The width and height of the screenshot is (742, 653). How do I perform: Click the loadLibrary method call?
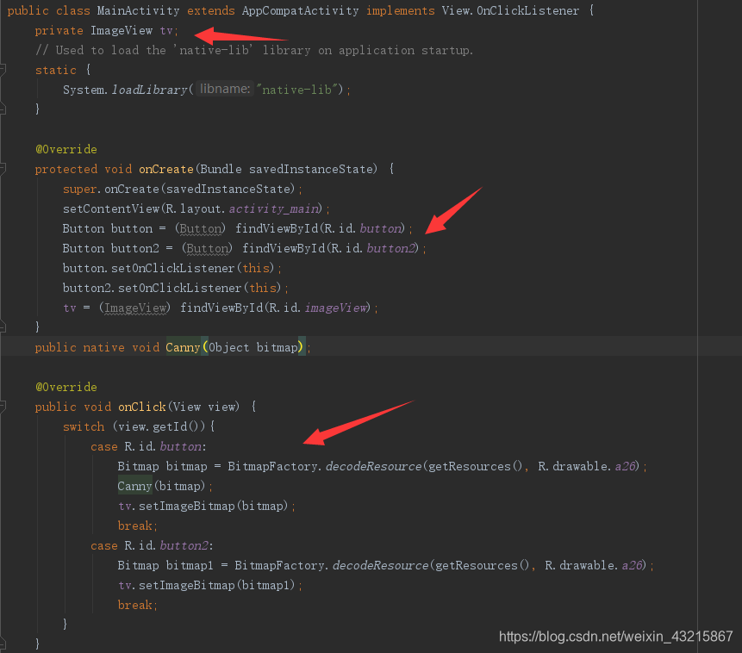[149, 90]
